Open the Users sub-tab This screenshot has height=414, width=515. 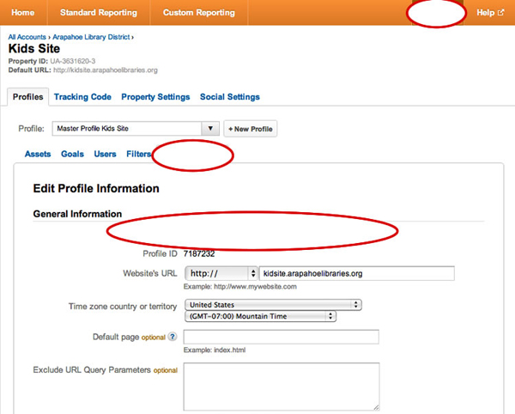point(105,155)
